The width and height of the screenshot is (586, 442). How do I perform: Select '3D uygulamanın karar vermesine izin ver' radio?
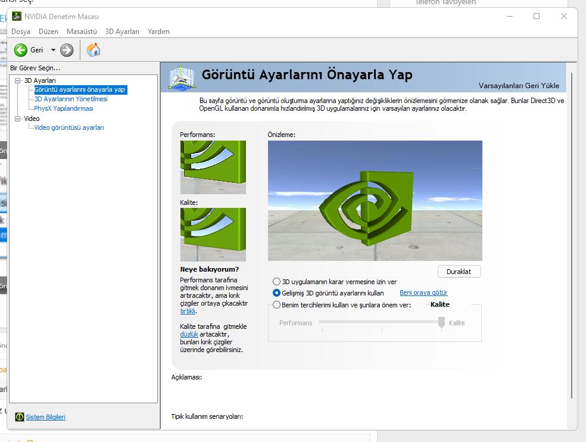pyautogui.click(x=276, y=282)
